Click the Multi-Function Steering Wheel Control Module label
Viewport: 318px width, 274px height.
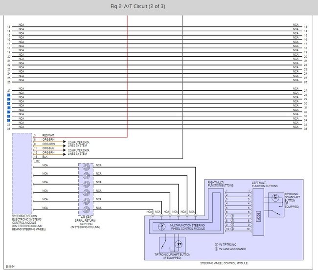(x=187, y=227)
